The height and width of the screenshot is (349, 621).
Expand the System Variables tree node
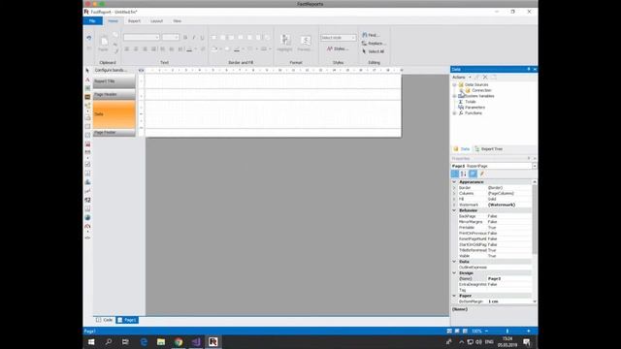(x=454, y=96)
